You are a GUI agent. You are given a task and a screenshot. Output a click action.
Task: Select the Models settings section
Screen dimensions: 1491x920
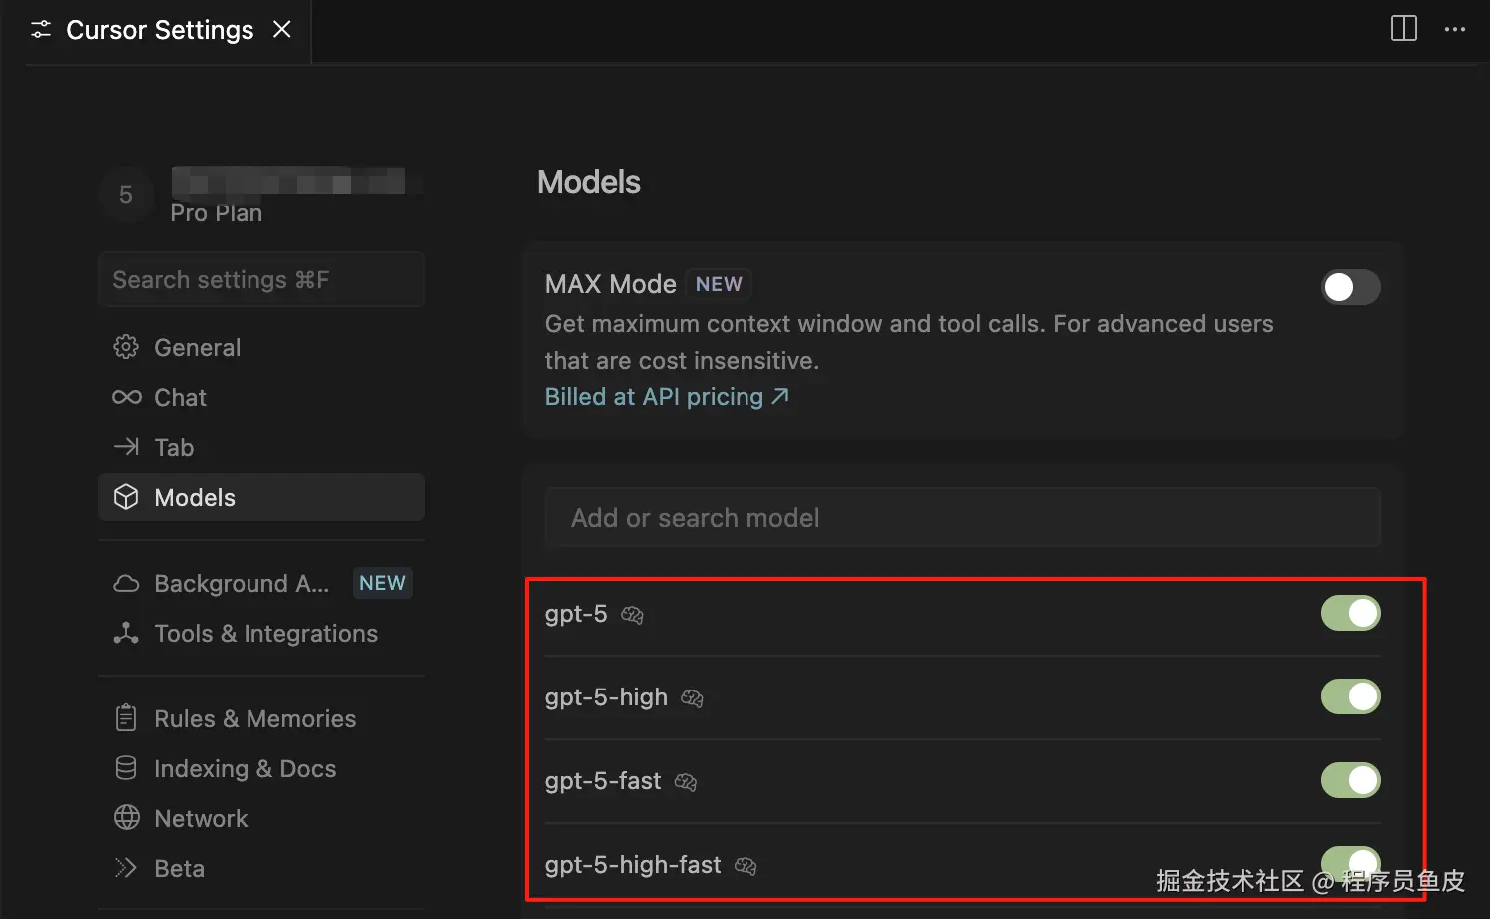[x=261, y=497]
